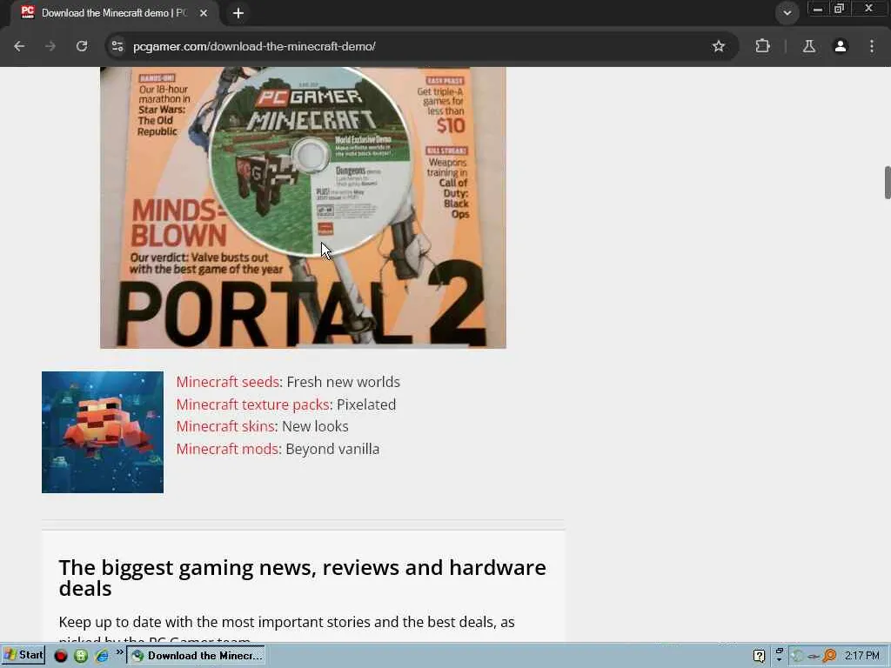
Task: Select the Download the Minecr... taskbar button
Action: (x=196, y=656)
